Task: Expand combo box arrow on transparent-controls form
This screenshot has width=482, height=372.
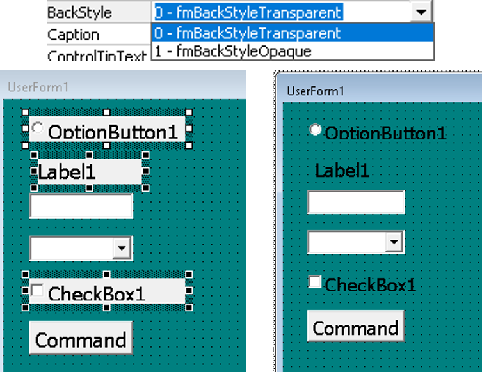Action: pos(394,243)
